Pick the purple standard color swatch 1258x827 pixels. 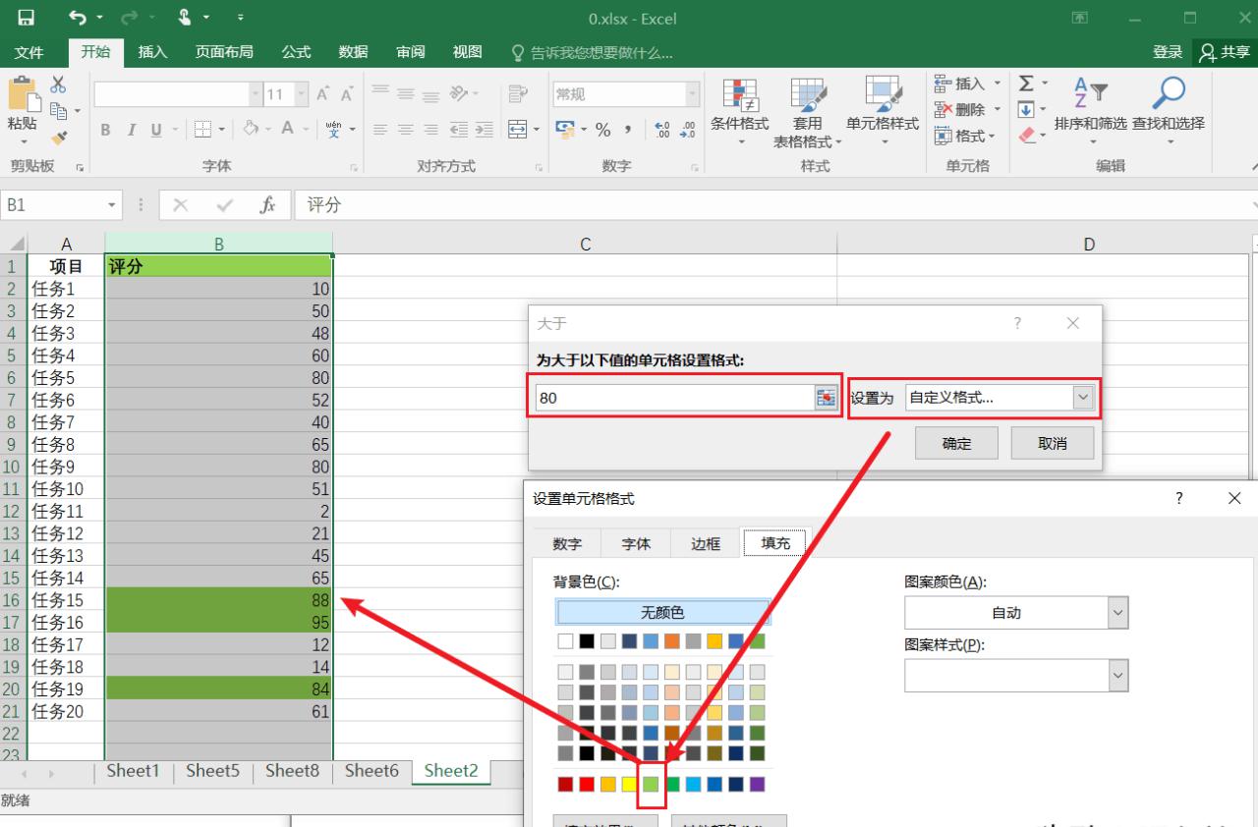757,784
